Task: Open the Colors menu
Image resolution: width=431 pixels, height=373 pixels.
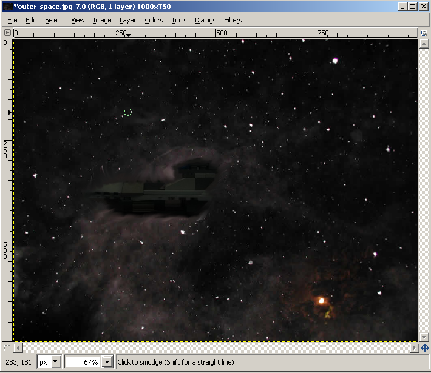Action: 154,20
